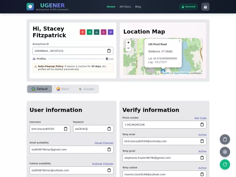Close the 135 Pond Road map popup
This screenshot has height=177, width=236.
[x=179, y=41]
